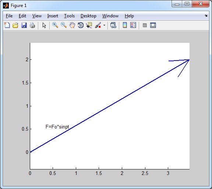Click the MATLAB logo in title bar
Screen dimensions: 212x189
tap(6, 6)
